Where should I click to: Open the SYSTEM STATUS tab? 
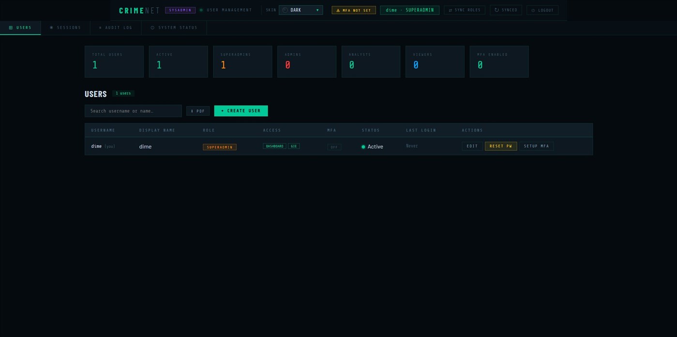pyautogui.click(x=174, y=28)
